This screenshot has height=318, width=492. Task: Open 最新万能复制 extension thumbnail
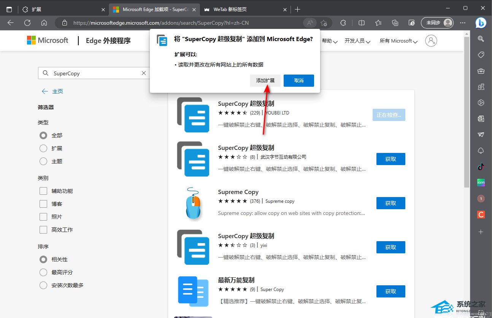pos(193,291)
